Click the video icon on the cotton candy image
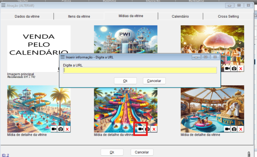This screenshot has width=257, height=157. (227, 68)
